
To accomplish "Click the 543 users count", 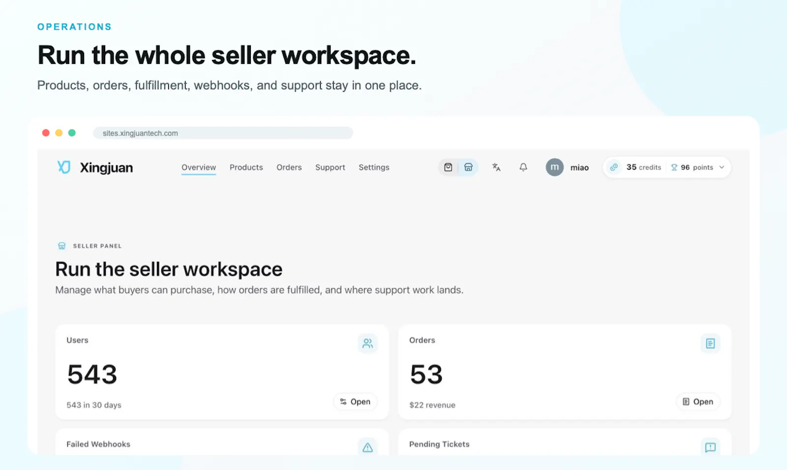I will pyautogui.click(x=92, y=375).
